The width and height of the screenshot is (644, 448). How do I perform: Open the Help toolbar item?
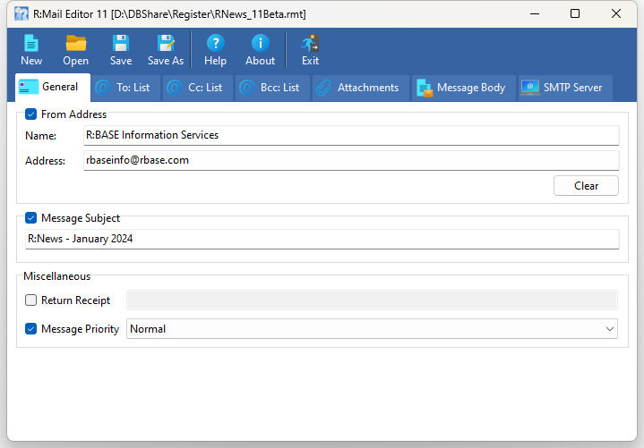(215, 50)
